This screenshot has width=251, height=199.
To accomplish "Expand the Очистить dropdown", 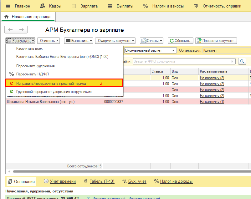I will [x=49, y=41].
